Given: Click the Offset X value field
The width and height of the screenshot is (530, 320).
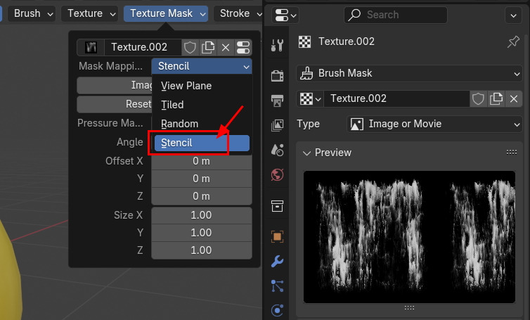Looking at the screenshot, I should [202, 161].
